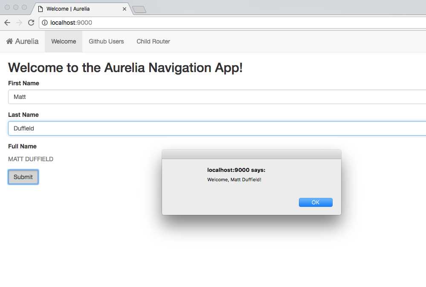Screen dimensions: 426x287
Task: Click the Last Name label
Action: [23, 115]
